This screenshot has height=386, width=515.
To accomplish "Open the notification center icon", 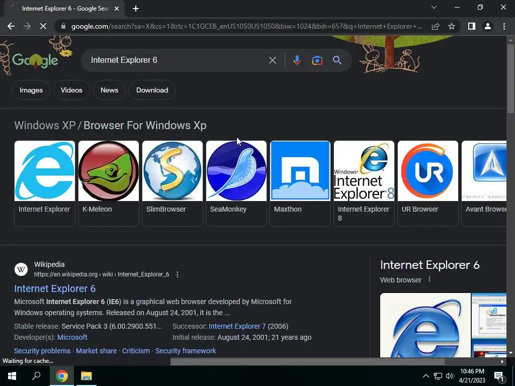I will [x=499, y=376].
